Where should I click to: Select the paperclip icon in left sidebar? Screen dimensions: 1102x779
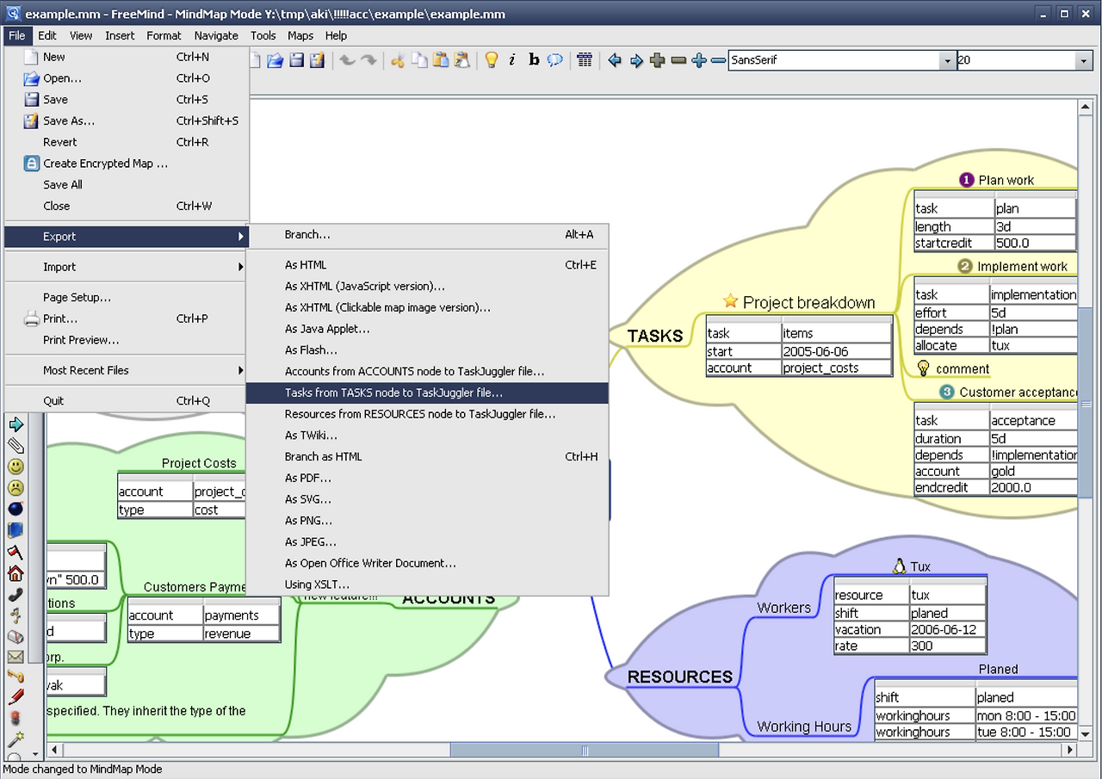point(15,445)
